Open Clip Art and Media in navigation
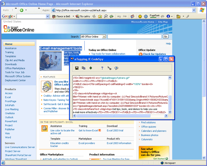 pos(15,60)
